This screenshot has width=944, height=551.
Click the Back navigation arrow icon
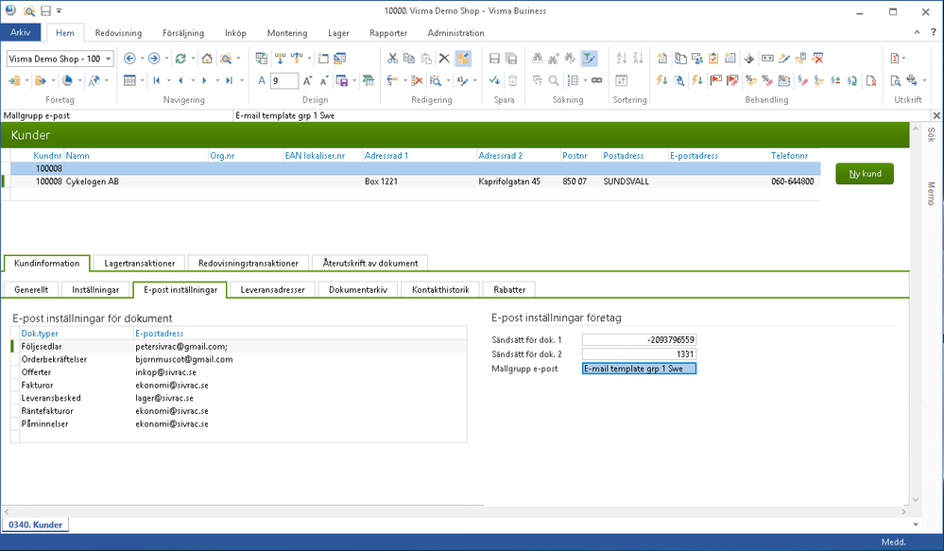pyautogui.click(x=129, y=59)
